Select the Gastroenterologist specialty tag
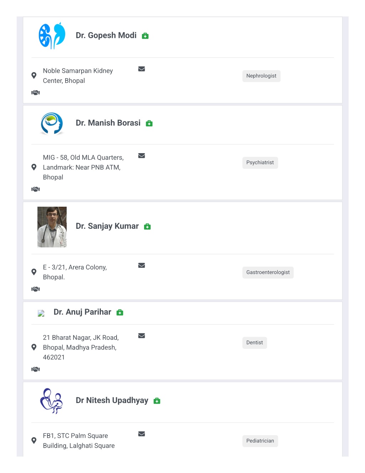Screen dimensions: 365x473 (268, 272)
